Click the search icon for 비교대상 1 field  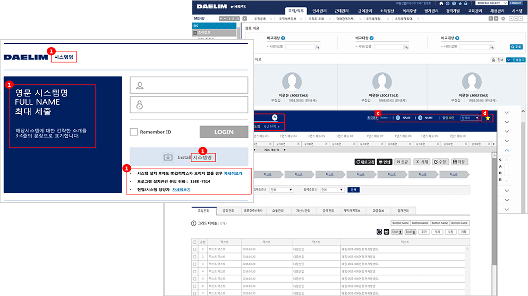pos(317,47)
